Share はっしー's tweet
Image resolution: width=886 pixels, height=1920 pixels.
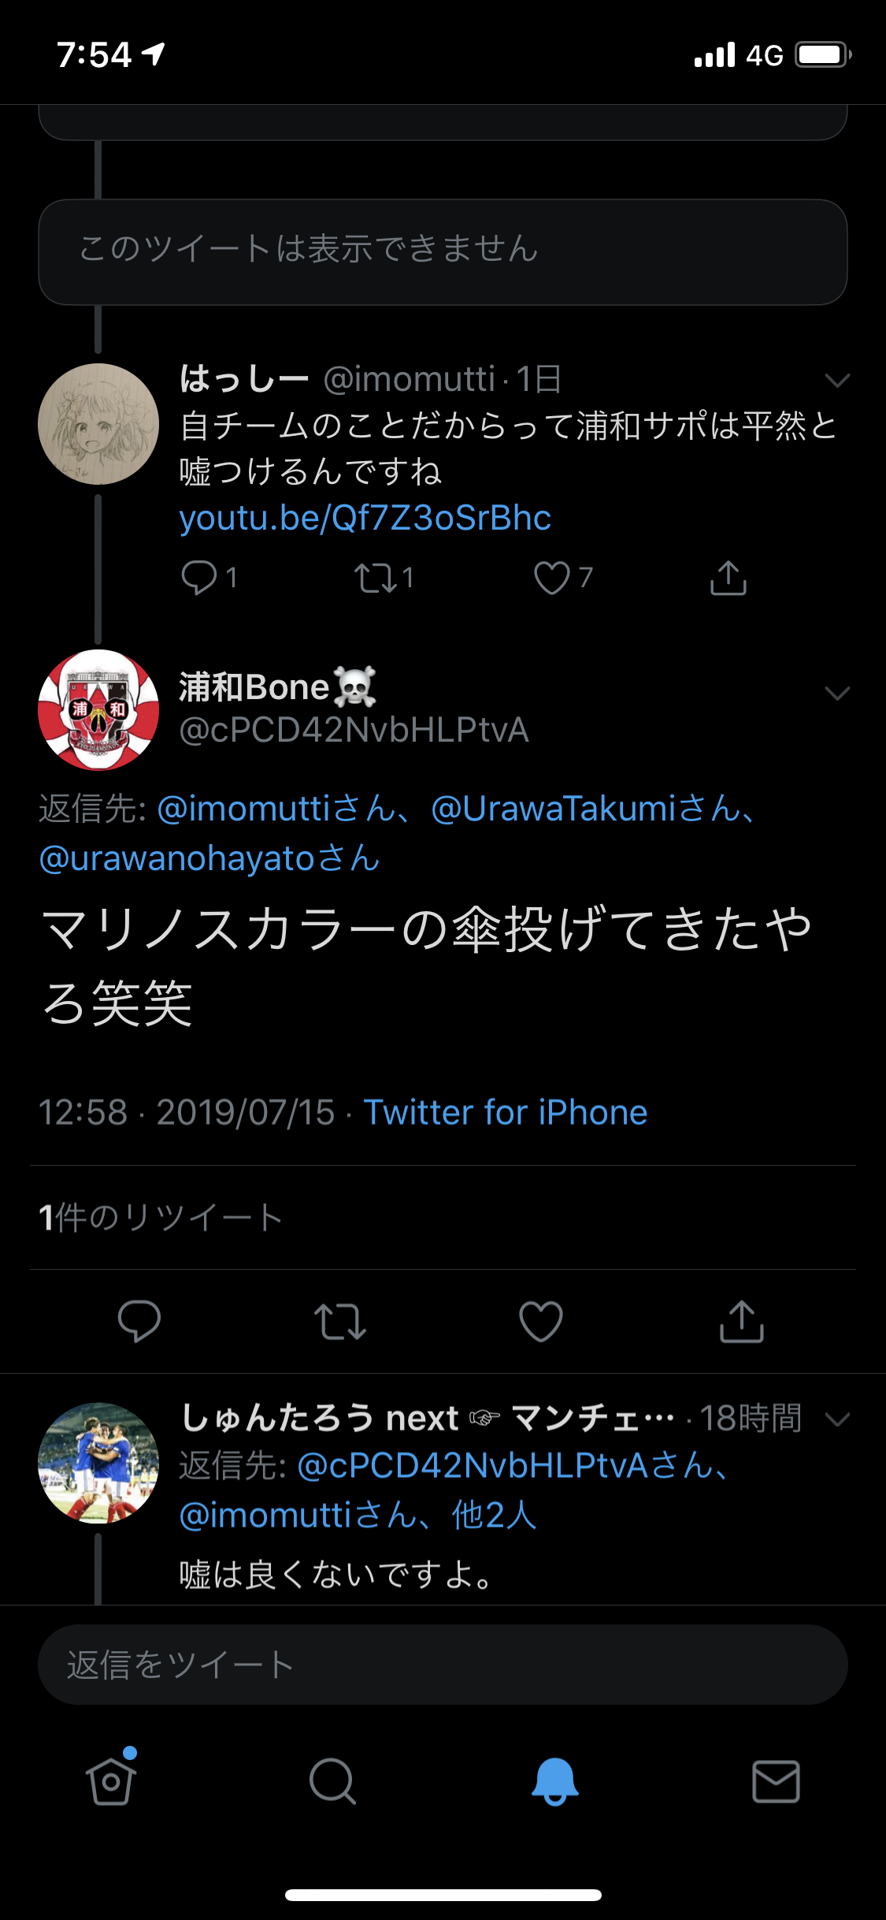coord(728,578)
